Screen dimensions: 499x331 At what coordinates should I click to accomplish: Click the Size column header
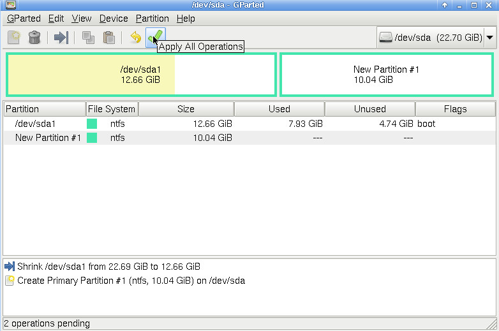[186, 109]
